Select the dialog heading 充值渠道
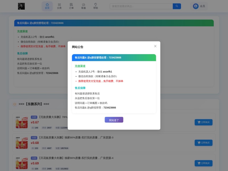 pos(80,66)
